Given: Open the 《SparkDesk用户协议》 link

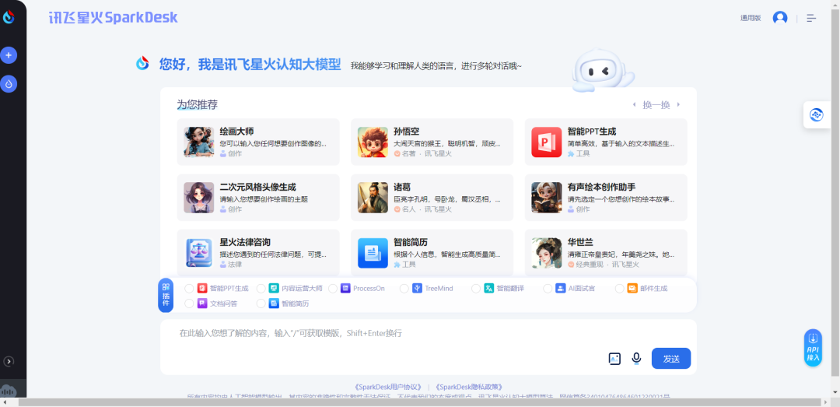Looking at the screenshot, I should (x=388, y=387).
